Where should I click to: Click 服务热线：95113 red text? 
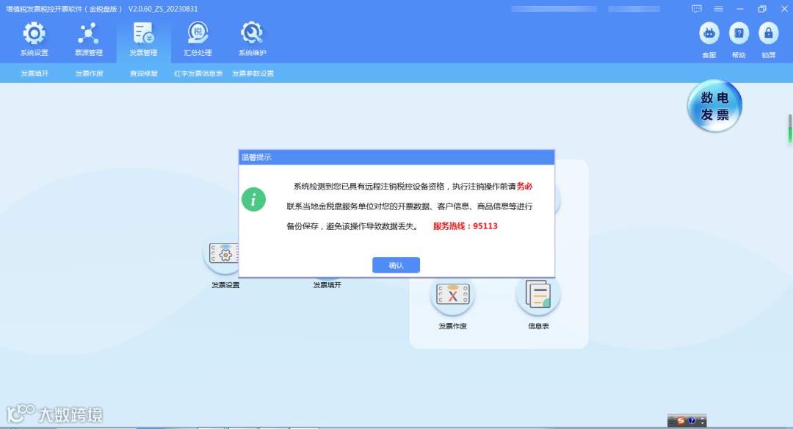coord(466,226)
